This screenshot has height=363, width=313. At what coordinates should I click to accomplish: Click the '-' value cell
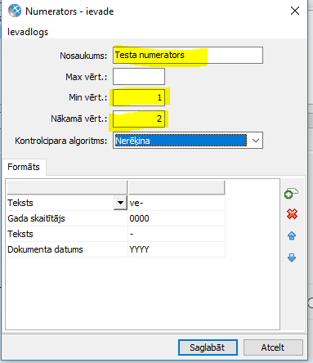pos(177,234)
